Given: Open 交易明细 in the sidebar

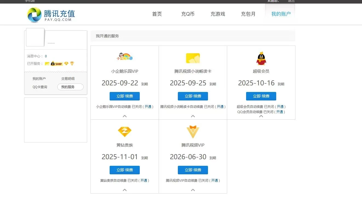Looking at the screenshot, I should click(x=68, y=79).
